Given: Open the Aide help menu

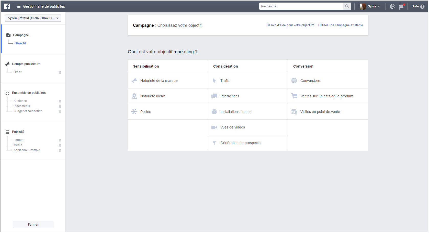Looking at the screenshot, I should tap(418, 6).
